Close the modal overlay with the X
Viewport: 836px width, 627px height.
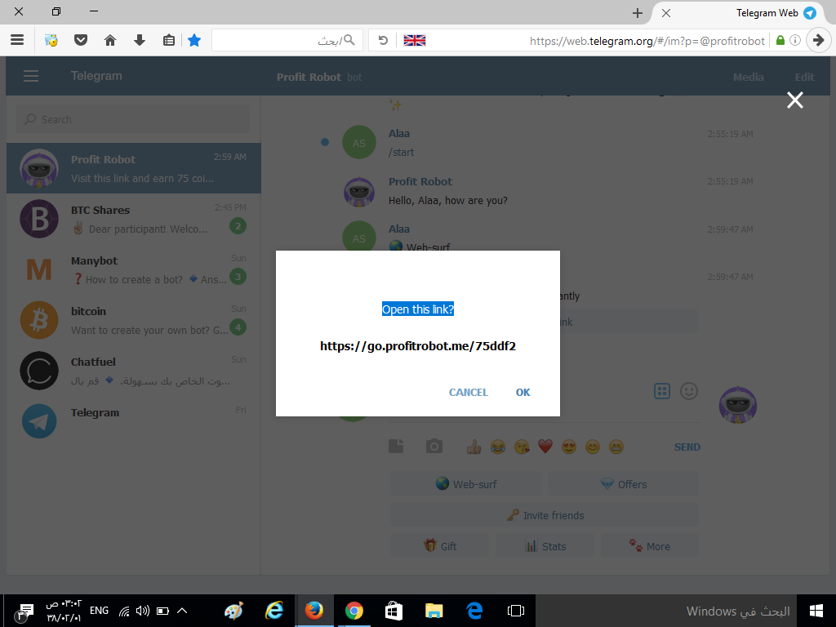pyautogui.click(x=795, y=100)
